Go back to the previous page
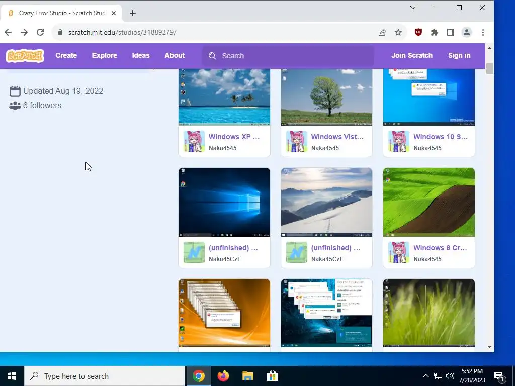This screenshot has height=386, width=515. point(8,32)
